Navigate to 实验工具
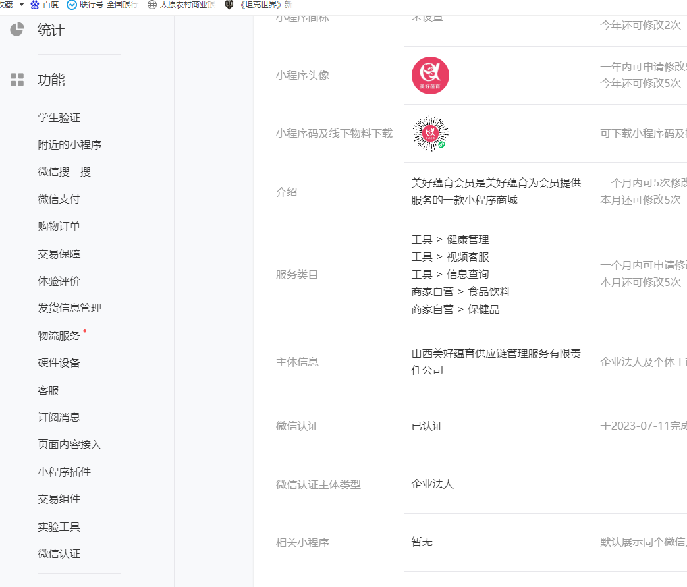687x587 pixels. tap(59, 526)
